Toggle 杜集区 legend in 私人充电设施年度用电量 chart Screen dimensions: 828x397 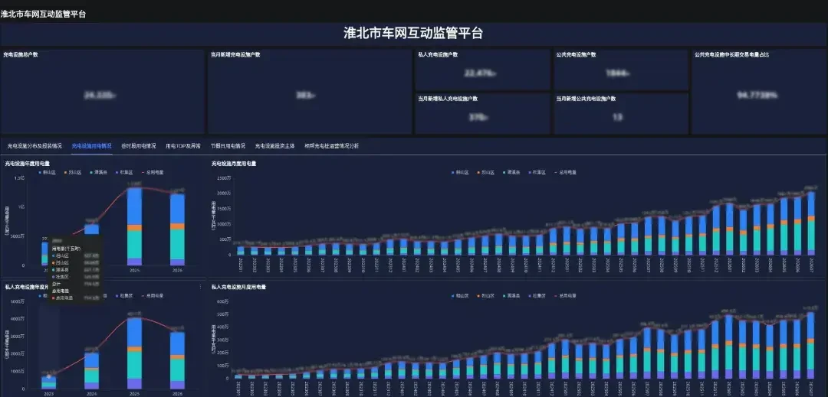(125, 296)
